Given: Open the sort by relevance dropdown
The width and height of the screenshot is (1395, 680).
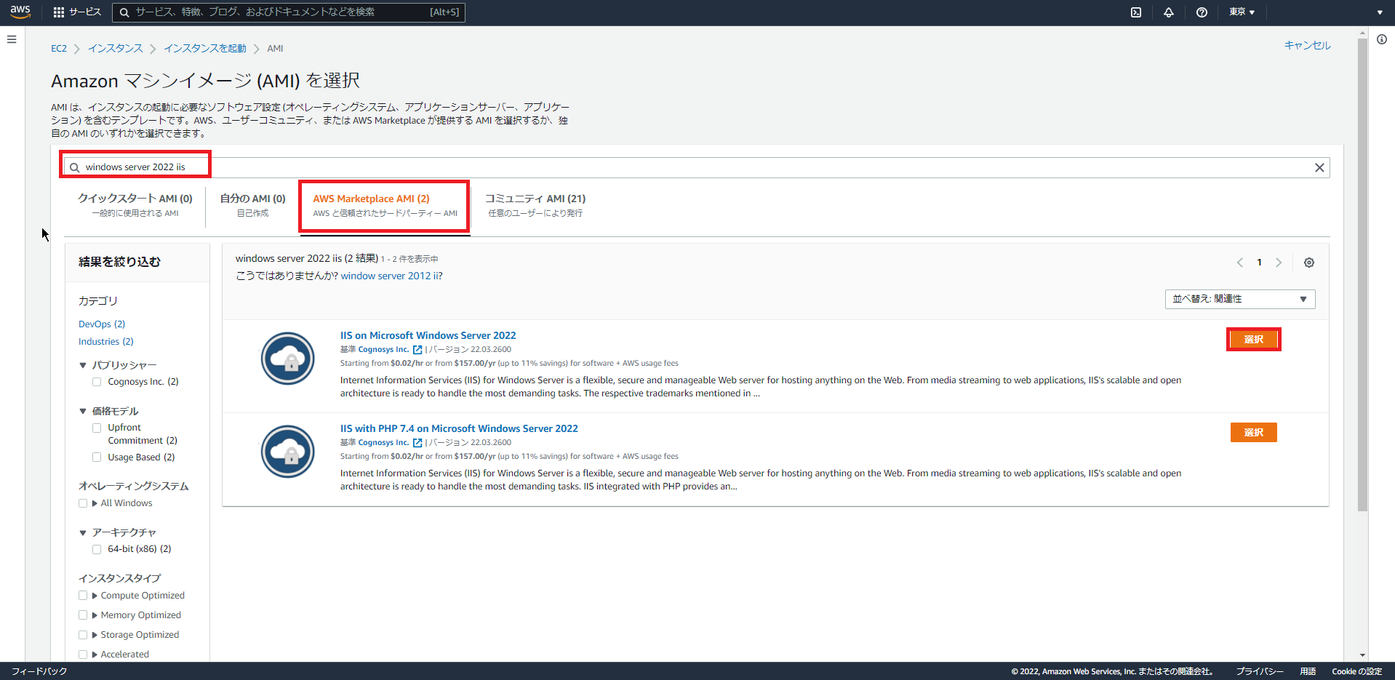Looking at the screenshot, I should 1239,299.
